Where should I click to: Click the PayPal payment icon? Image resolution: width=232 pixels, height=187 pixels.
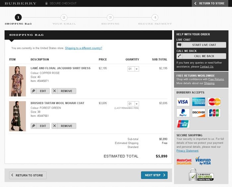click(183, 113)
